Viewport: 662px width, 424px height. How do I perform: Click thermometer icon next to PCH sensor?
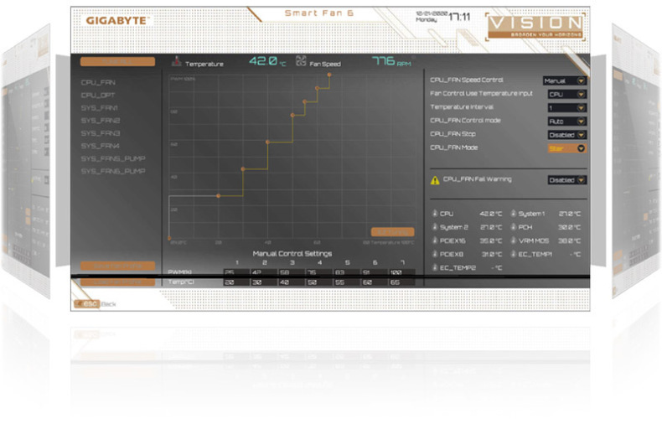(514, 227)
